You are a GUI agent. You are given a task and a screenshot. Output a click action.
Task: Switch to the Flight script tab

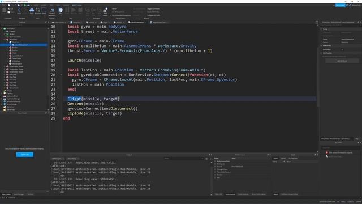[x=105, y=22]
